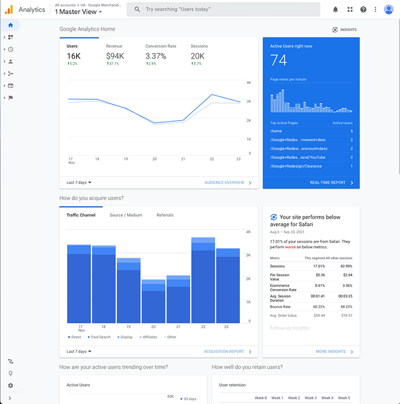This screenshot has height=404, width=400.
Task: Select the Conversion Rate metric tab
Action: click(x=161, y=54)
